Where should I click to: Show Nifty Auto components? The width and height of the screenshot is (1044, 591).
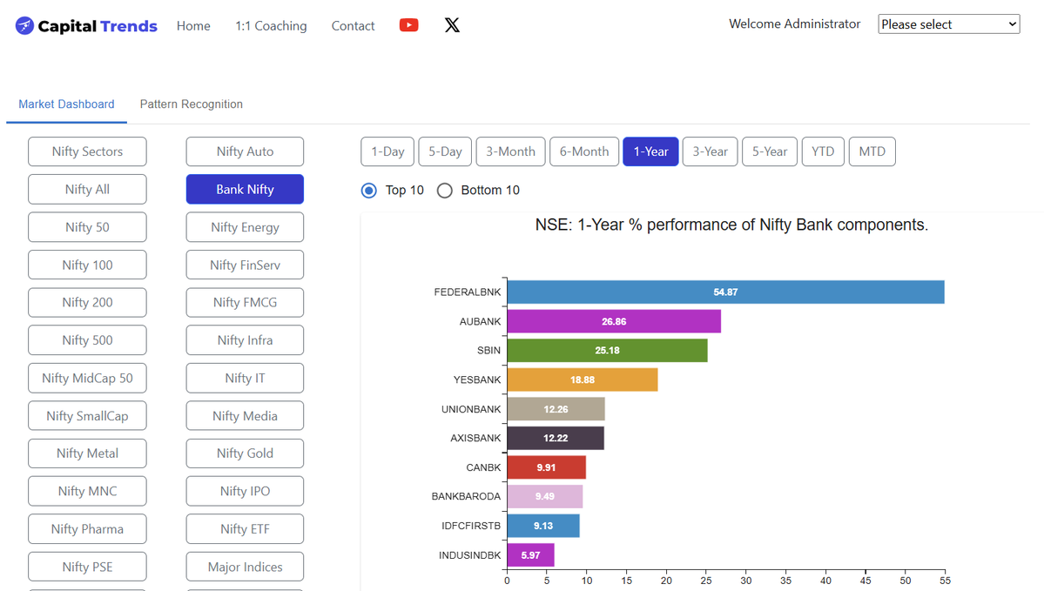point(245,151)
